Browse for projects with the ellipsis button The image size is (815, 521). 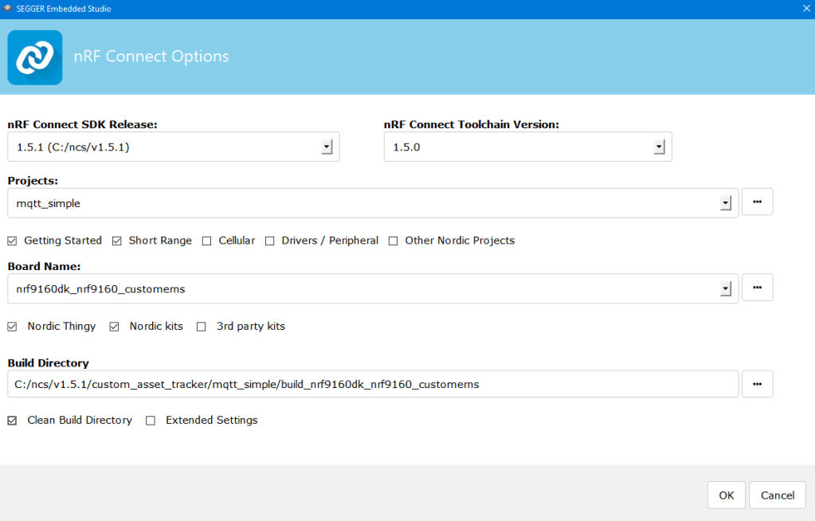pos(757,202)
